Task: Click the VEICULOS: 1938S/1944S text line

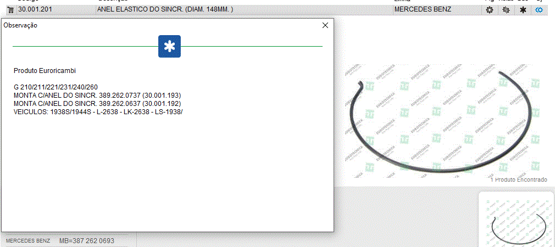Action: (98, 112)
